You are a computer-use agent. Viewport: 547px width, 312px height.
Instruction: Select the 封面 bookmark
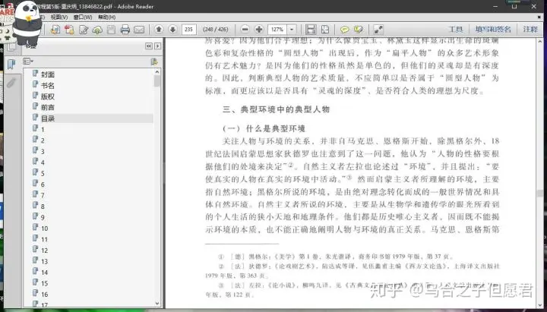(x=47, y=74)
